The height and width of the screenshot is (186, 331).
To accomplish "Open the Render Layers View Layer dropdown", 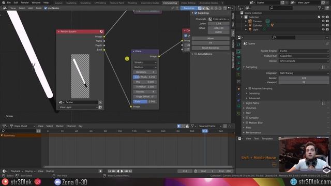I will [78, 107].
